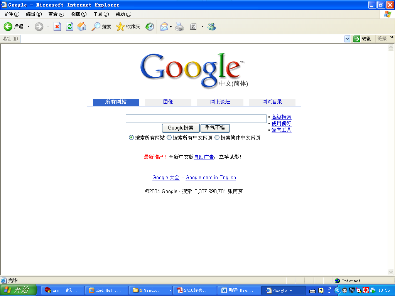Switch to 网上论坛 tab

tap(220, 102)
